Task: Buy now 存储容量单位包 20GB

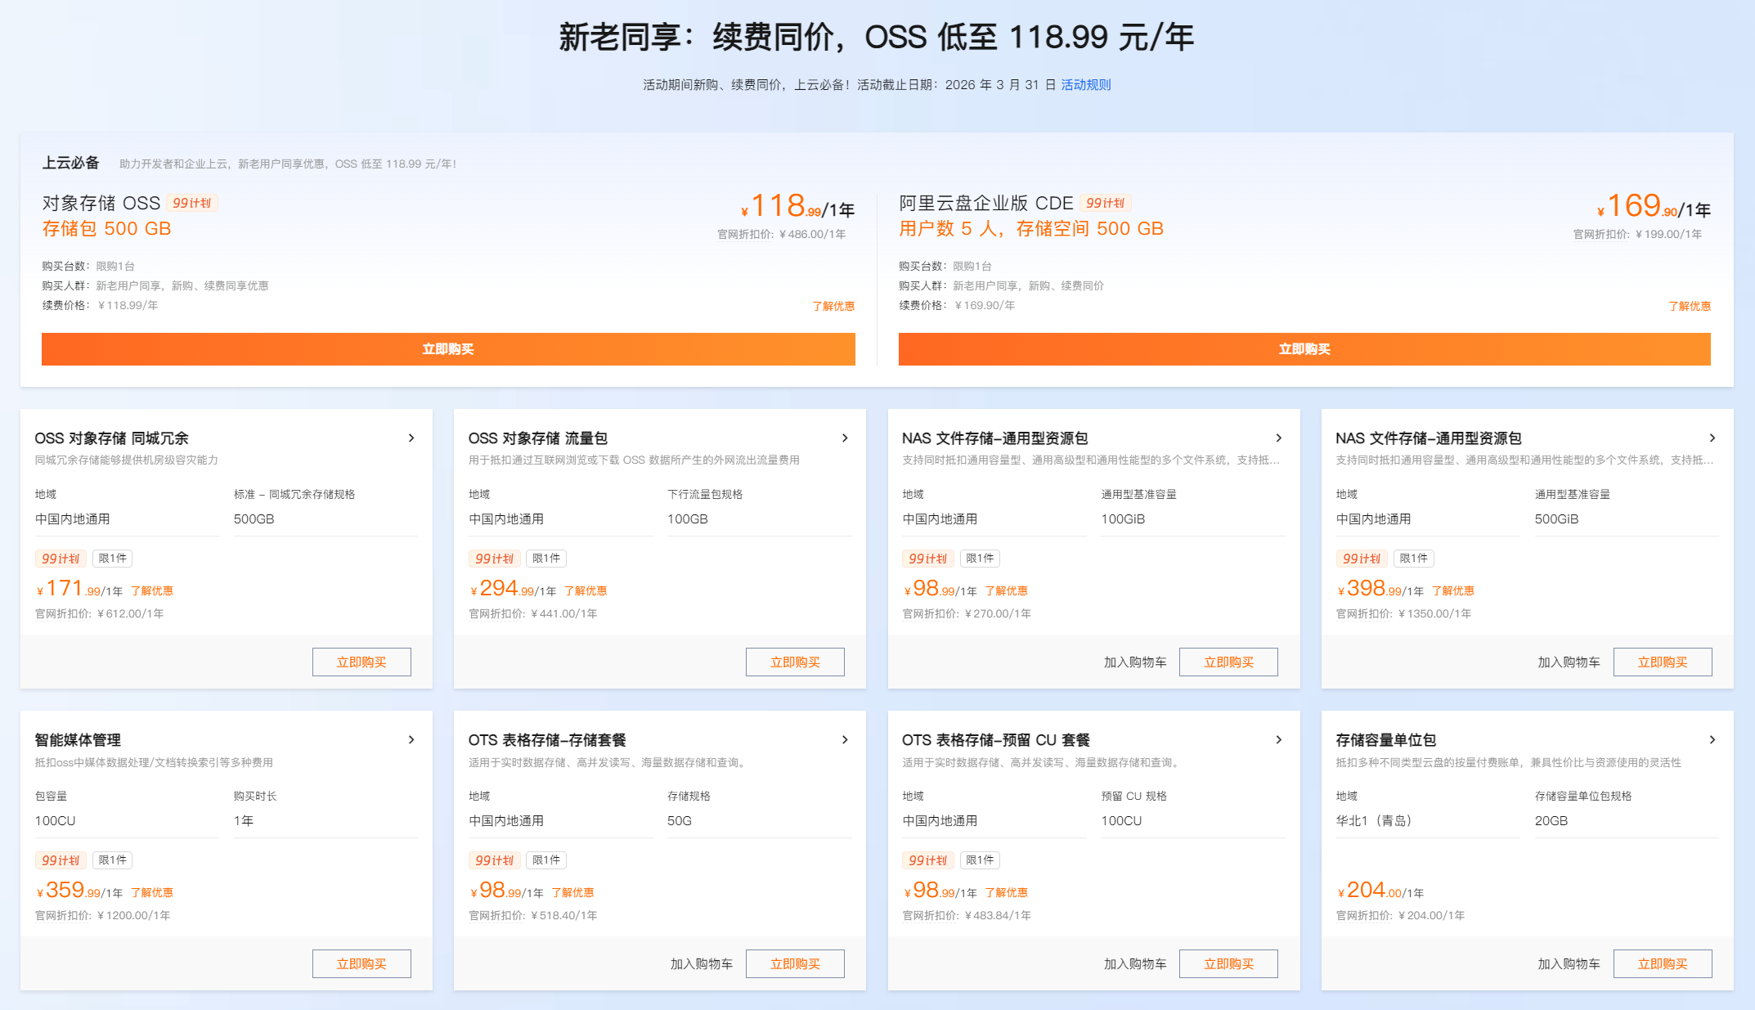Action: [x=1663, y=964]
